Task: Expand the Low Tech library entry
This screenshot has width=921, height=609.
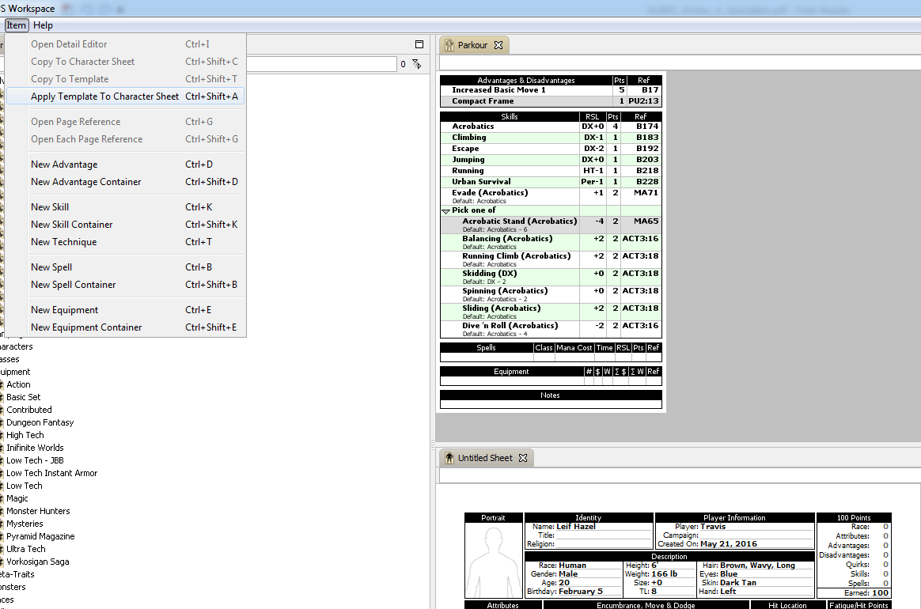Action: pos(23,486)
